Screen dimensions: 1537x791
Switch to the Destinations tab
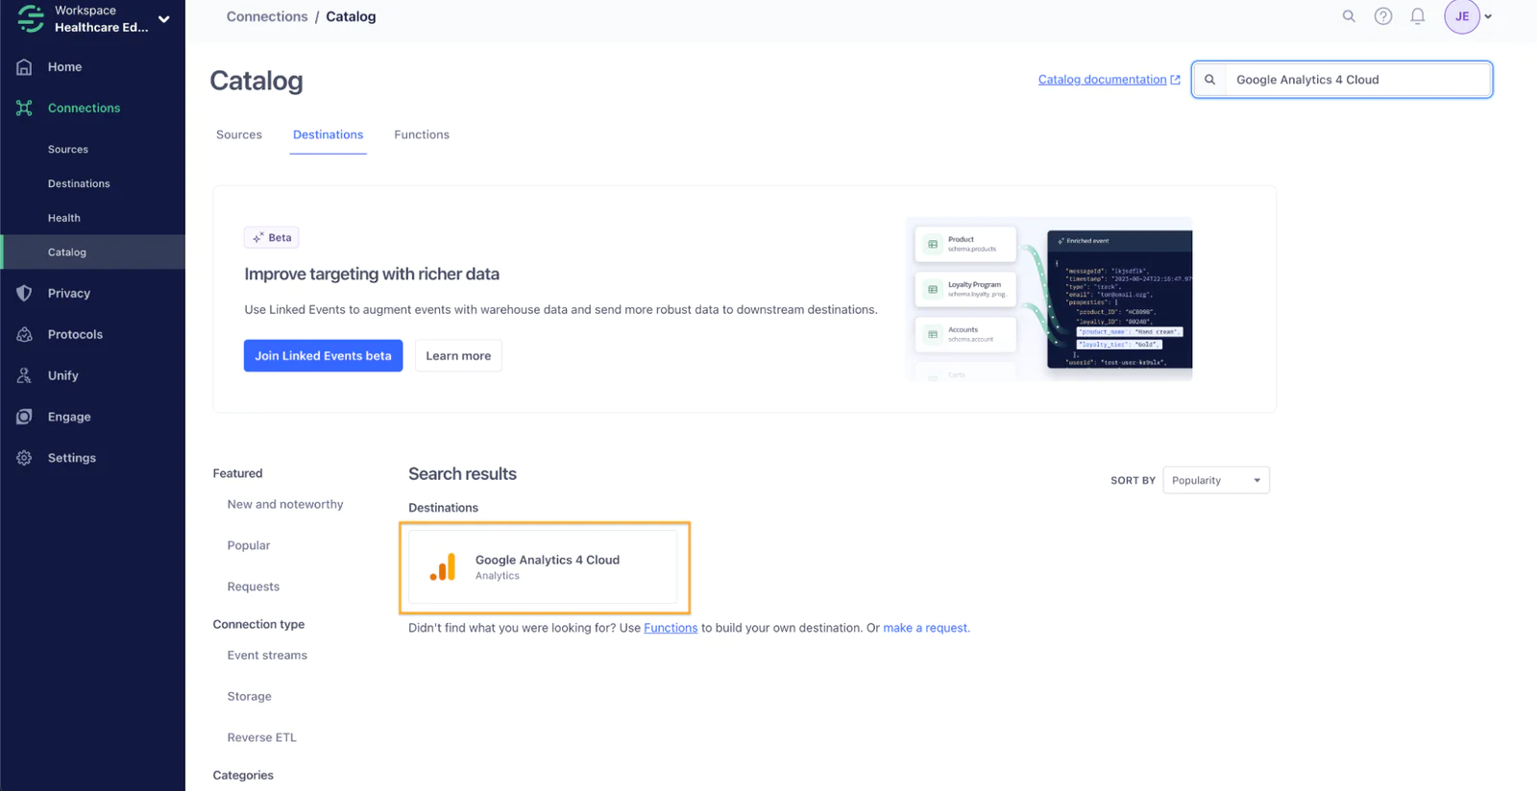(328, 134)
